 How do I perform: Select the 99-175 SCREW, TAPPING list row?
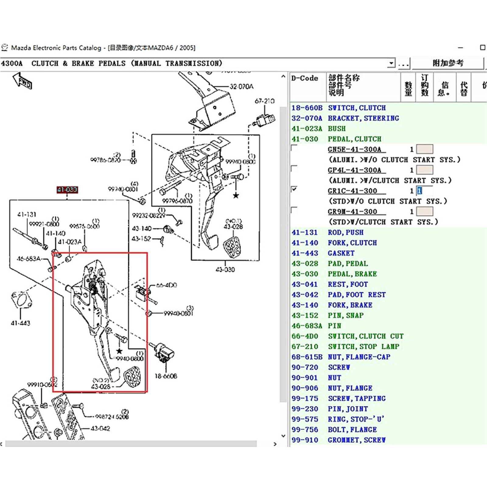388,398
